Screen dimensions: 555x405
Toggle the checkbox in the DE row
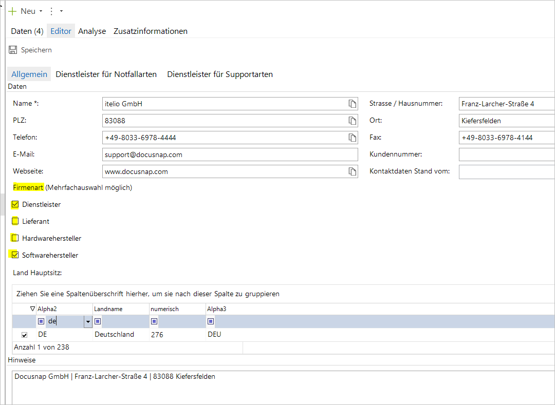25,335
